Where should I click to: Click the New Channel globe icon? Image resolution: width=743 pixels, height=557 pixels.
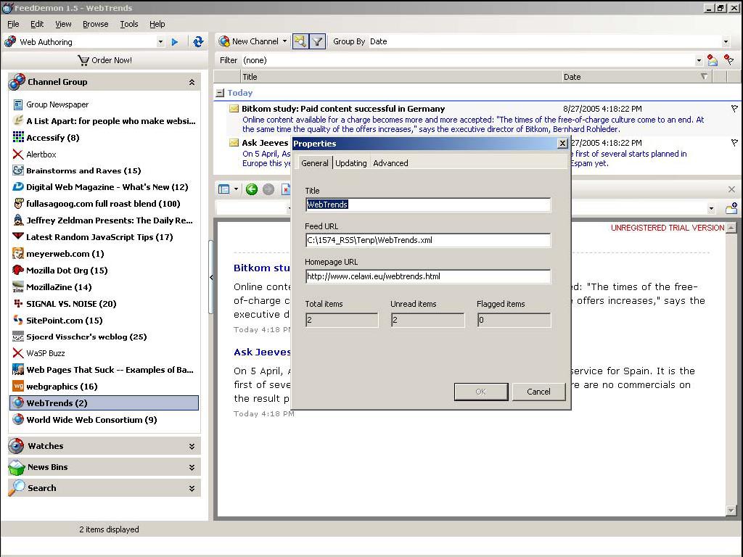point(223,41)
